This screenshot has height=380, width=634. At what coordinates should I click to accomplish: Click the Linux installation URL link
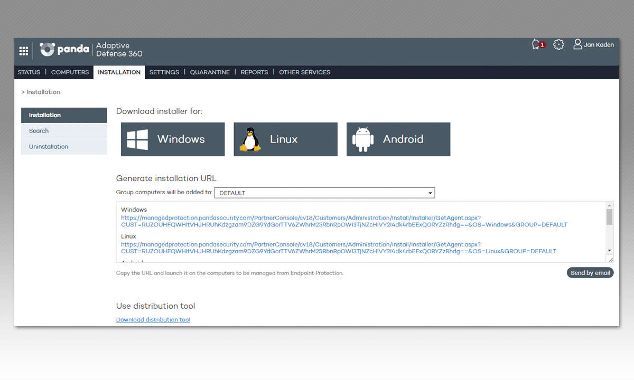click(x=339, y=248)
